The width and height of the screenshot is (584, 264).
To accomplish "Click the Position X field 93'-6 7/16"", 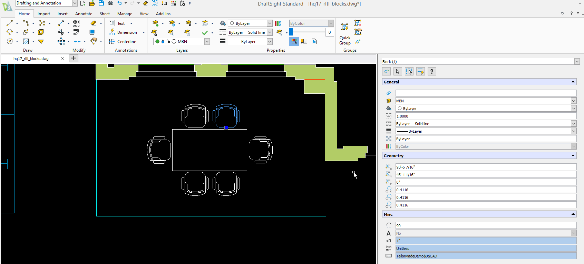I will pyautogui.click(x=486, y=167).
